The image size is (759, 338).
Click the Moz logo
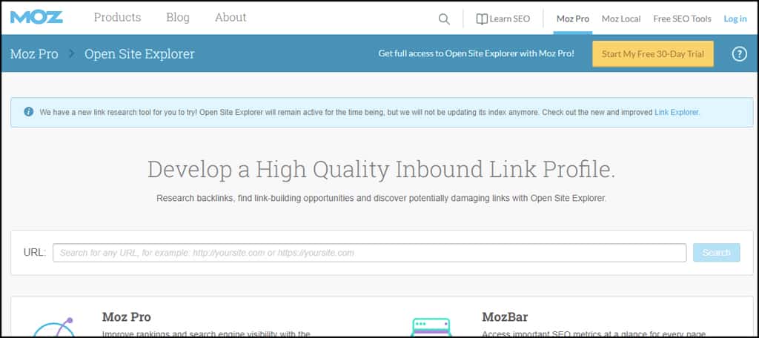pos(36,18)
